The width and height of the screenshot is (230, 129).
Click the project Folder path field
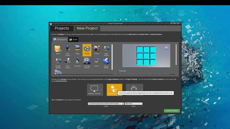coord(105,104)
